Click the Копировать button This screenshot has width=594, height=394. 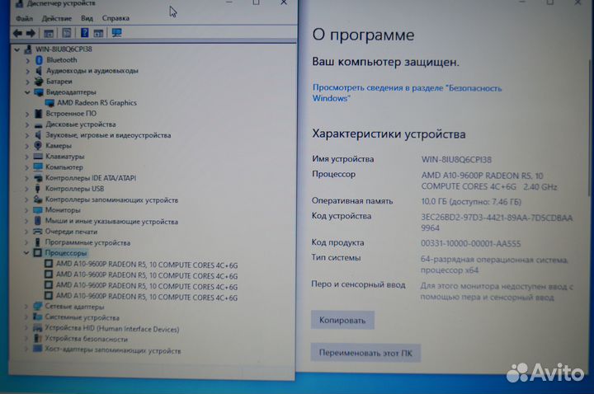tap(342, 320)
